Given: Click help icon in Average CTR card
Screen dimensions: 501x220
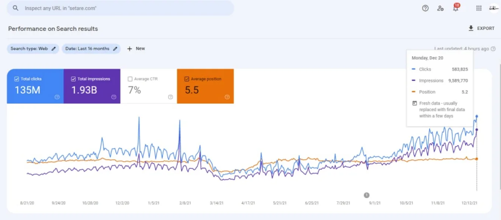Looking at the screenshot, I should pyautogui.click(x=171, y=97).
